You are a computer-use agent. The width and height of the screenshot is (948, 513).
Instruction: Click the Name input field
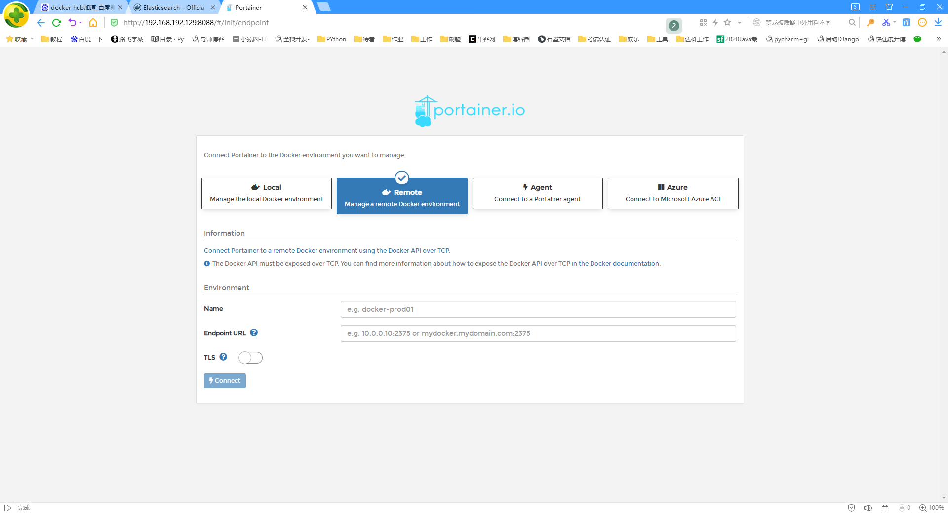click(538, 309)
